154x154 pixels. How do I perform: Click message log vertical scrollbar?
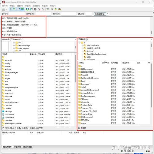pyautogui.click(x=152, y=32)
